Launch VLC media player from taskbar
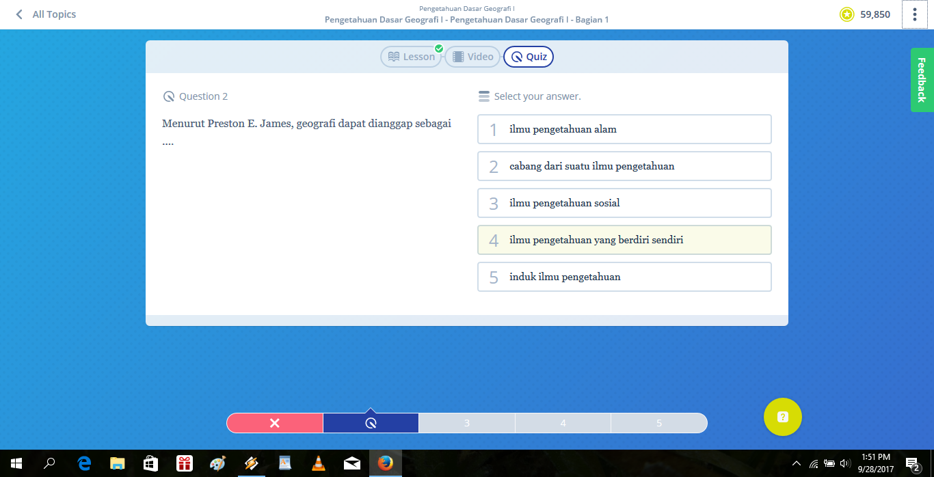This screenshot has height=477, width=934. pos(318,463)
